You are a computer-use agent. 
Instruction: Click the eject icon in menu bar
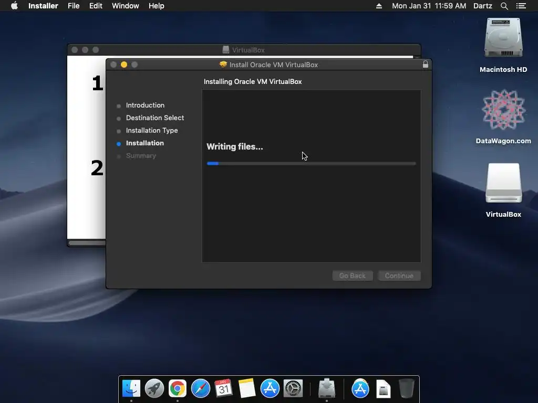379,6
